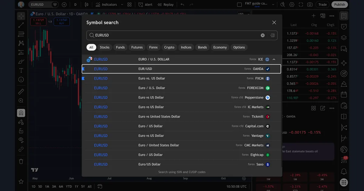Open the 10:50:08 UTC timezone menu
The image size is (364, 191).
coord(236,186)
